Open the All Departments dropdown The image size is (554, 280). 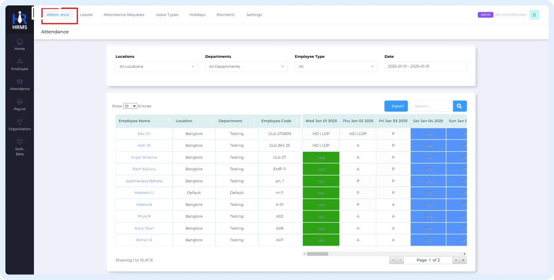coord(246,66)
